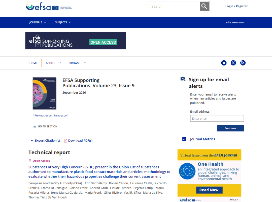Open the Browse menu item
This screenshot has width=272, height=202.
coord(75,63)
